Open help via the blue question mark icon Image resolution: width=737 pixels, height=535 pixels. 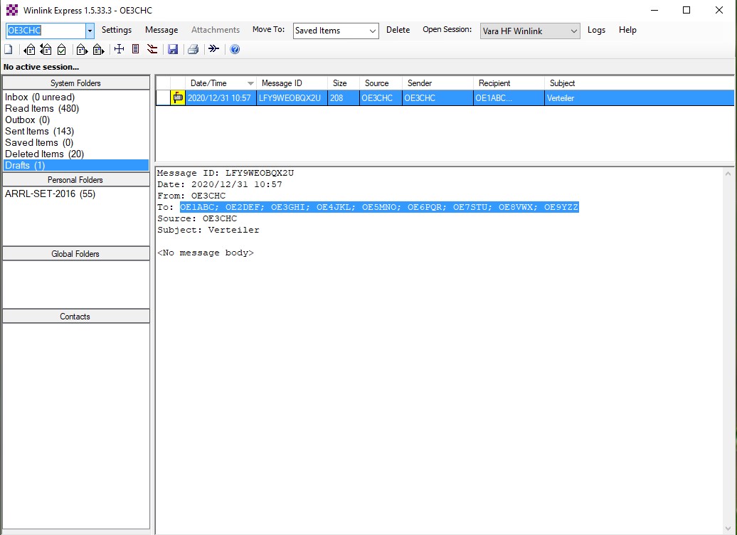coord(235,49)
